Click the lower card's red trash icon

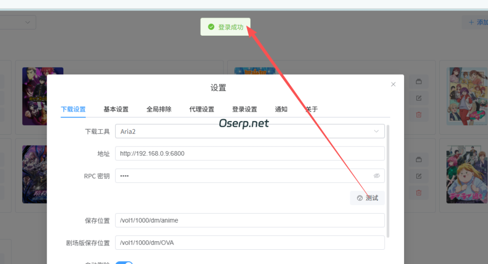point(419,193)
